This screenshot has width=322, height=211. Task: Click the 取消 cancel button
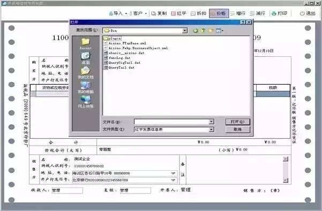pyautogui.click(x=237, y=129)
